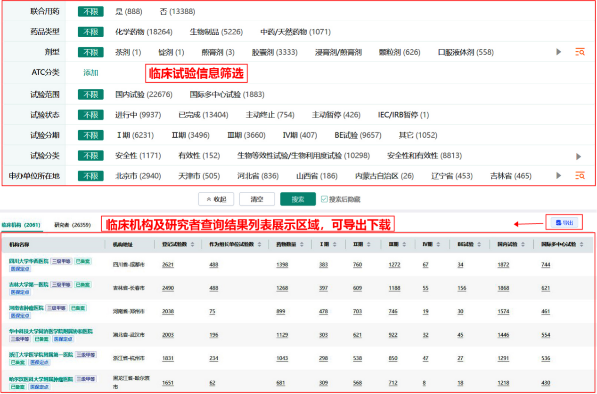Select 不限 option in 联合用药 row

point(90,11)
